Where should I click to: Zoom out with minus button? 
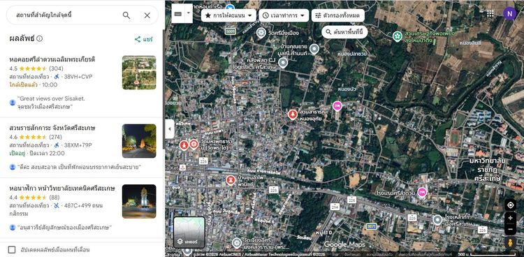[x=510, y=230]
